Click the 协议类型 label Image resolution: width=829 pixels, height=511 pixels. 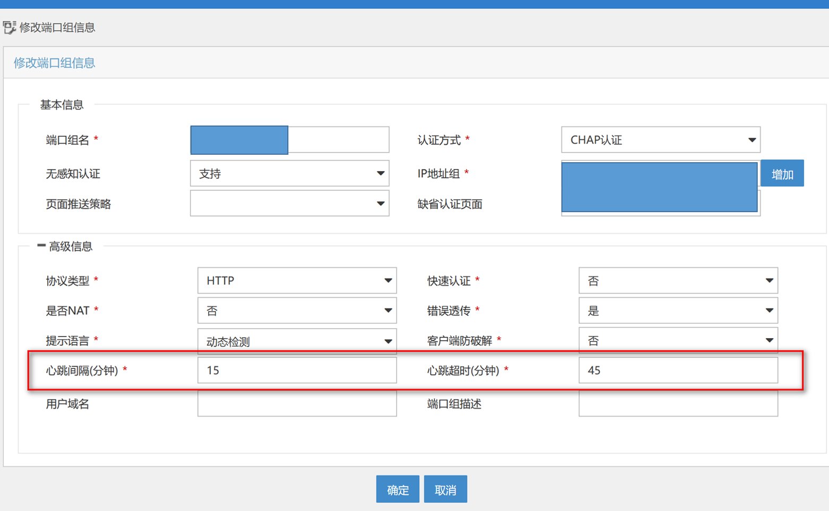pyautogui.click(x=67, y=281)
